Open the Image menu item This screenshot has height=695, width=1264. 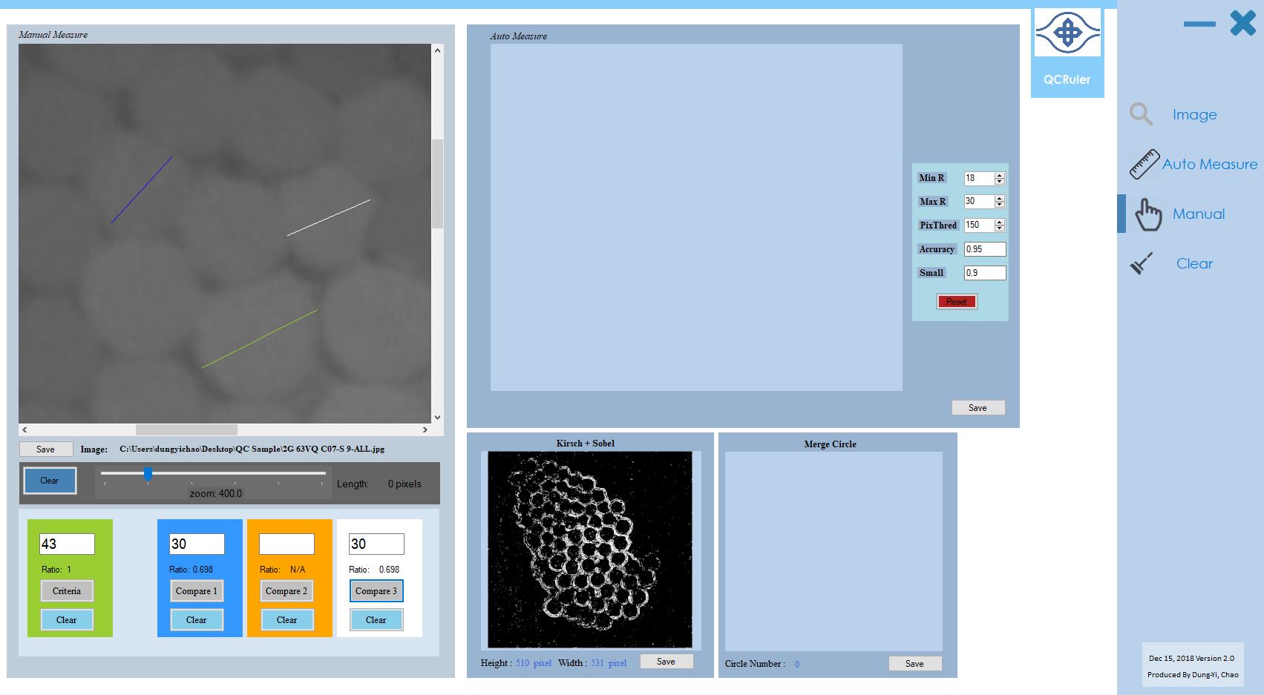[1194, 114]
